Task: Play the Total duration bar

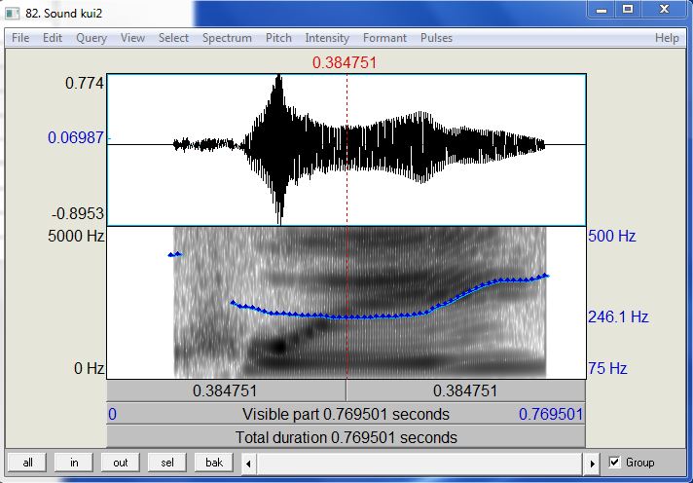Action: [x=346, y=437]
